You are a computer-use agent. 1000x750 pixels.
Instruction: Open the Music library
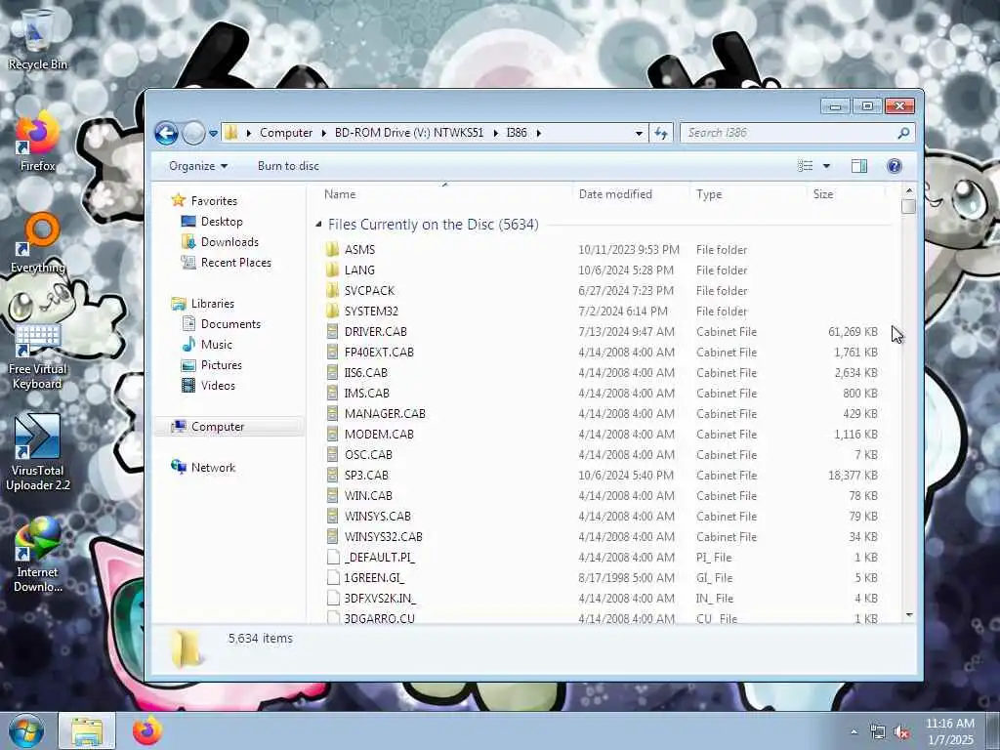216,345
